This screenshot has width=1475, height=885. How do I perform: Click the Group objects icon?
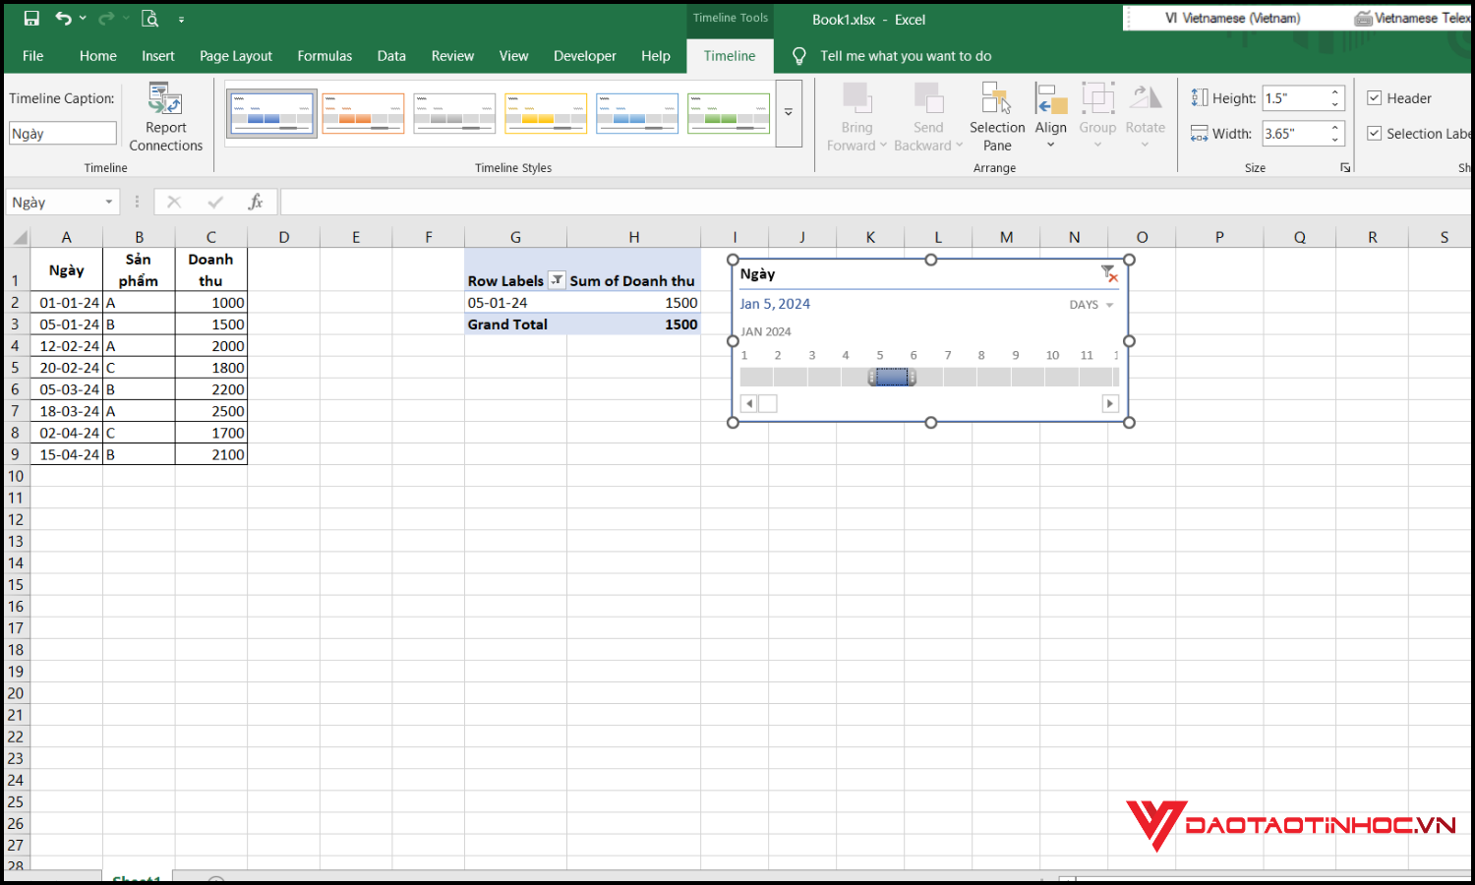(1097, 98)
